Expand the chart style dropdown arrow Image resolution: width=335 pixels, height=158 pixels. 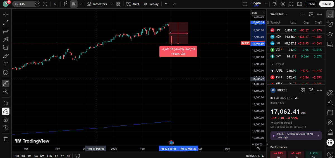[80, 4]
